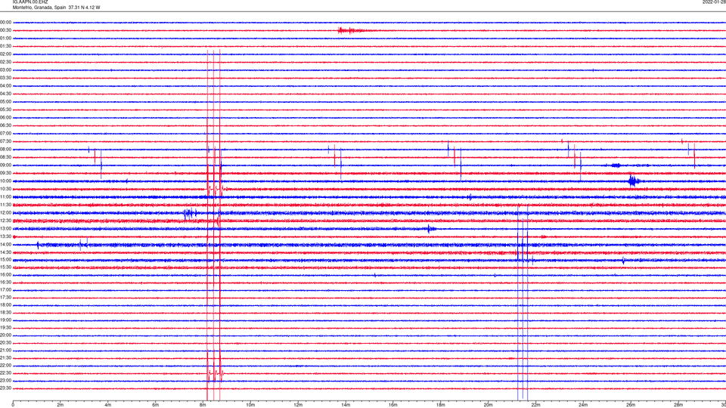Screen dimensions: 726x408
Task: Select the 00:00 trace time label
Action: tap(5, 22)
